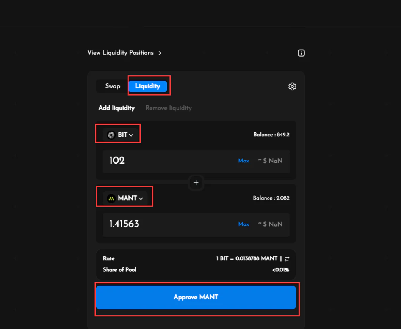Click the BIT token logo icon
This screenshot has height=329, width=401.
[x=111, y=135]
